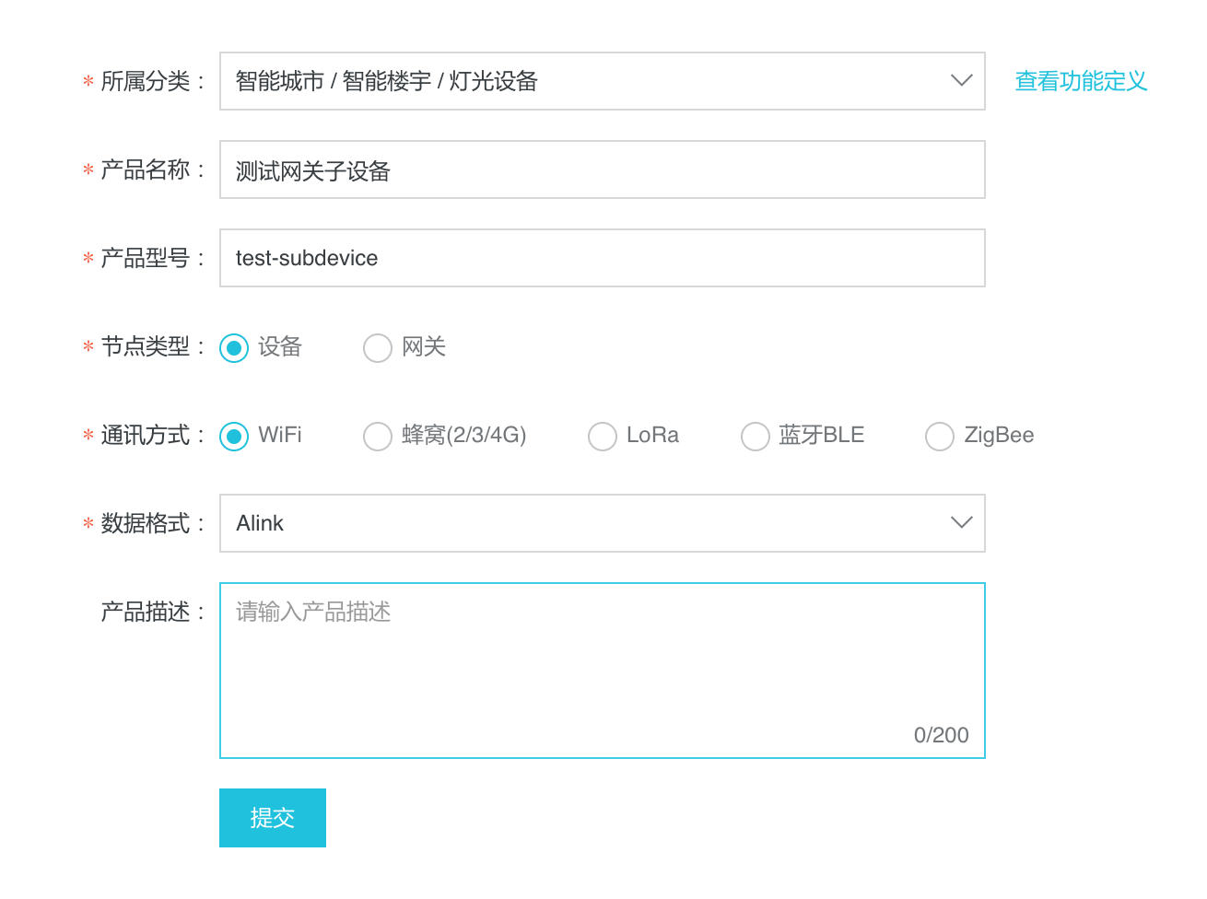Submit the form with 提交 button
1207x899 pixels.
coord(273,818)
